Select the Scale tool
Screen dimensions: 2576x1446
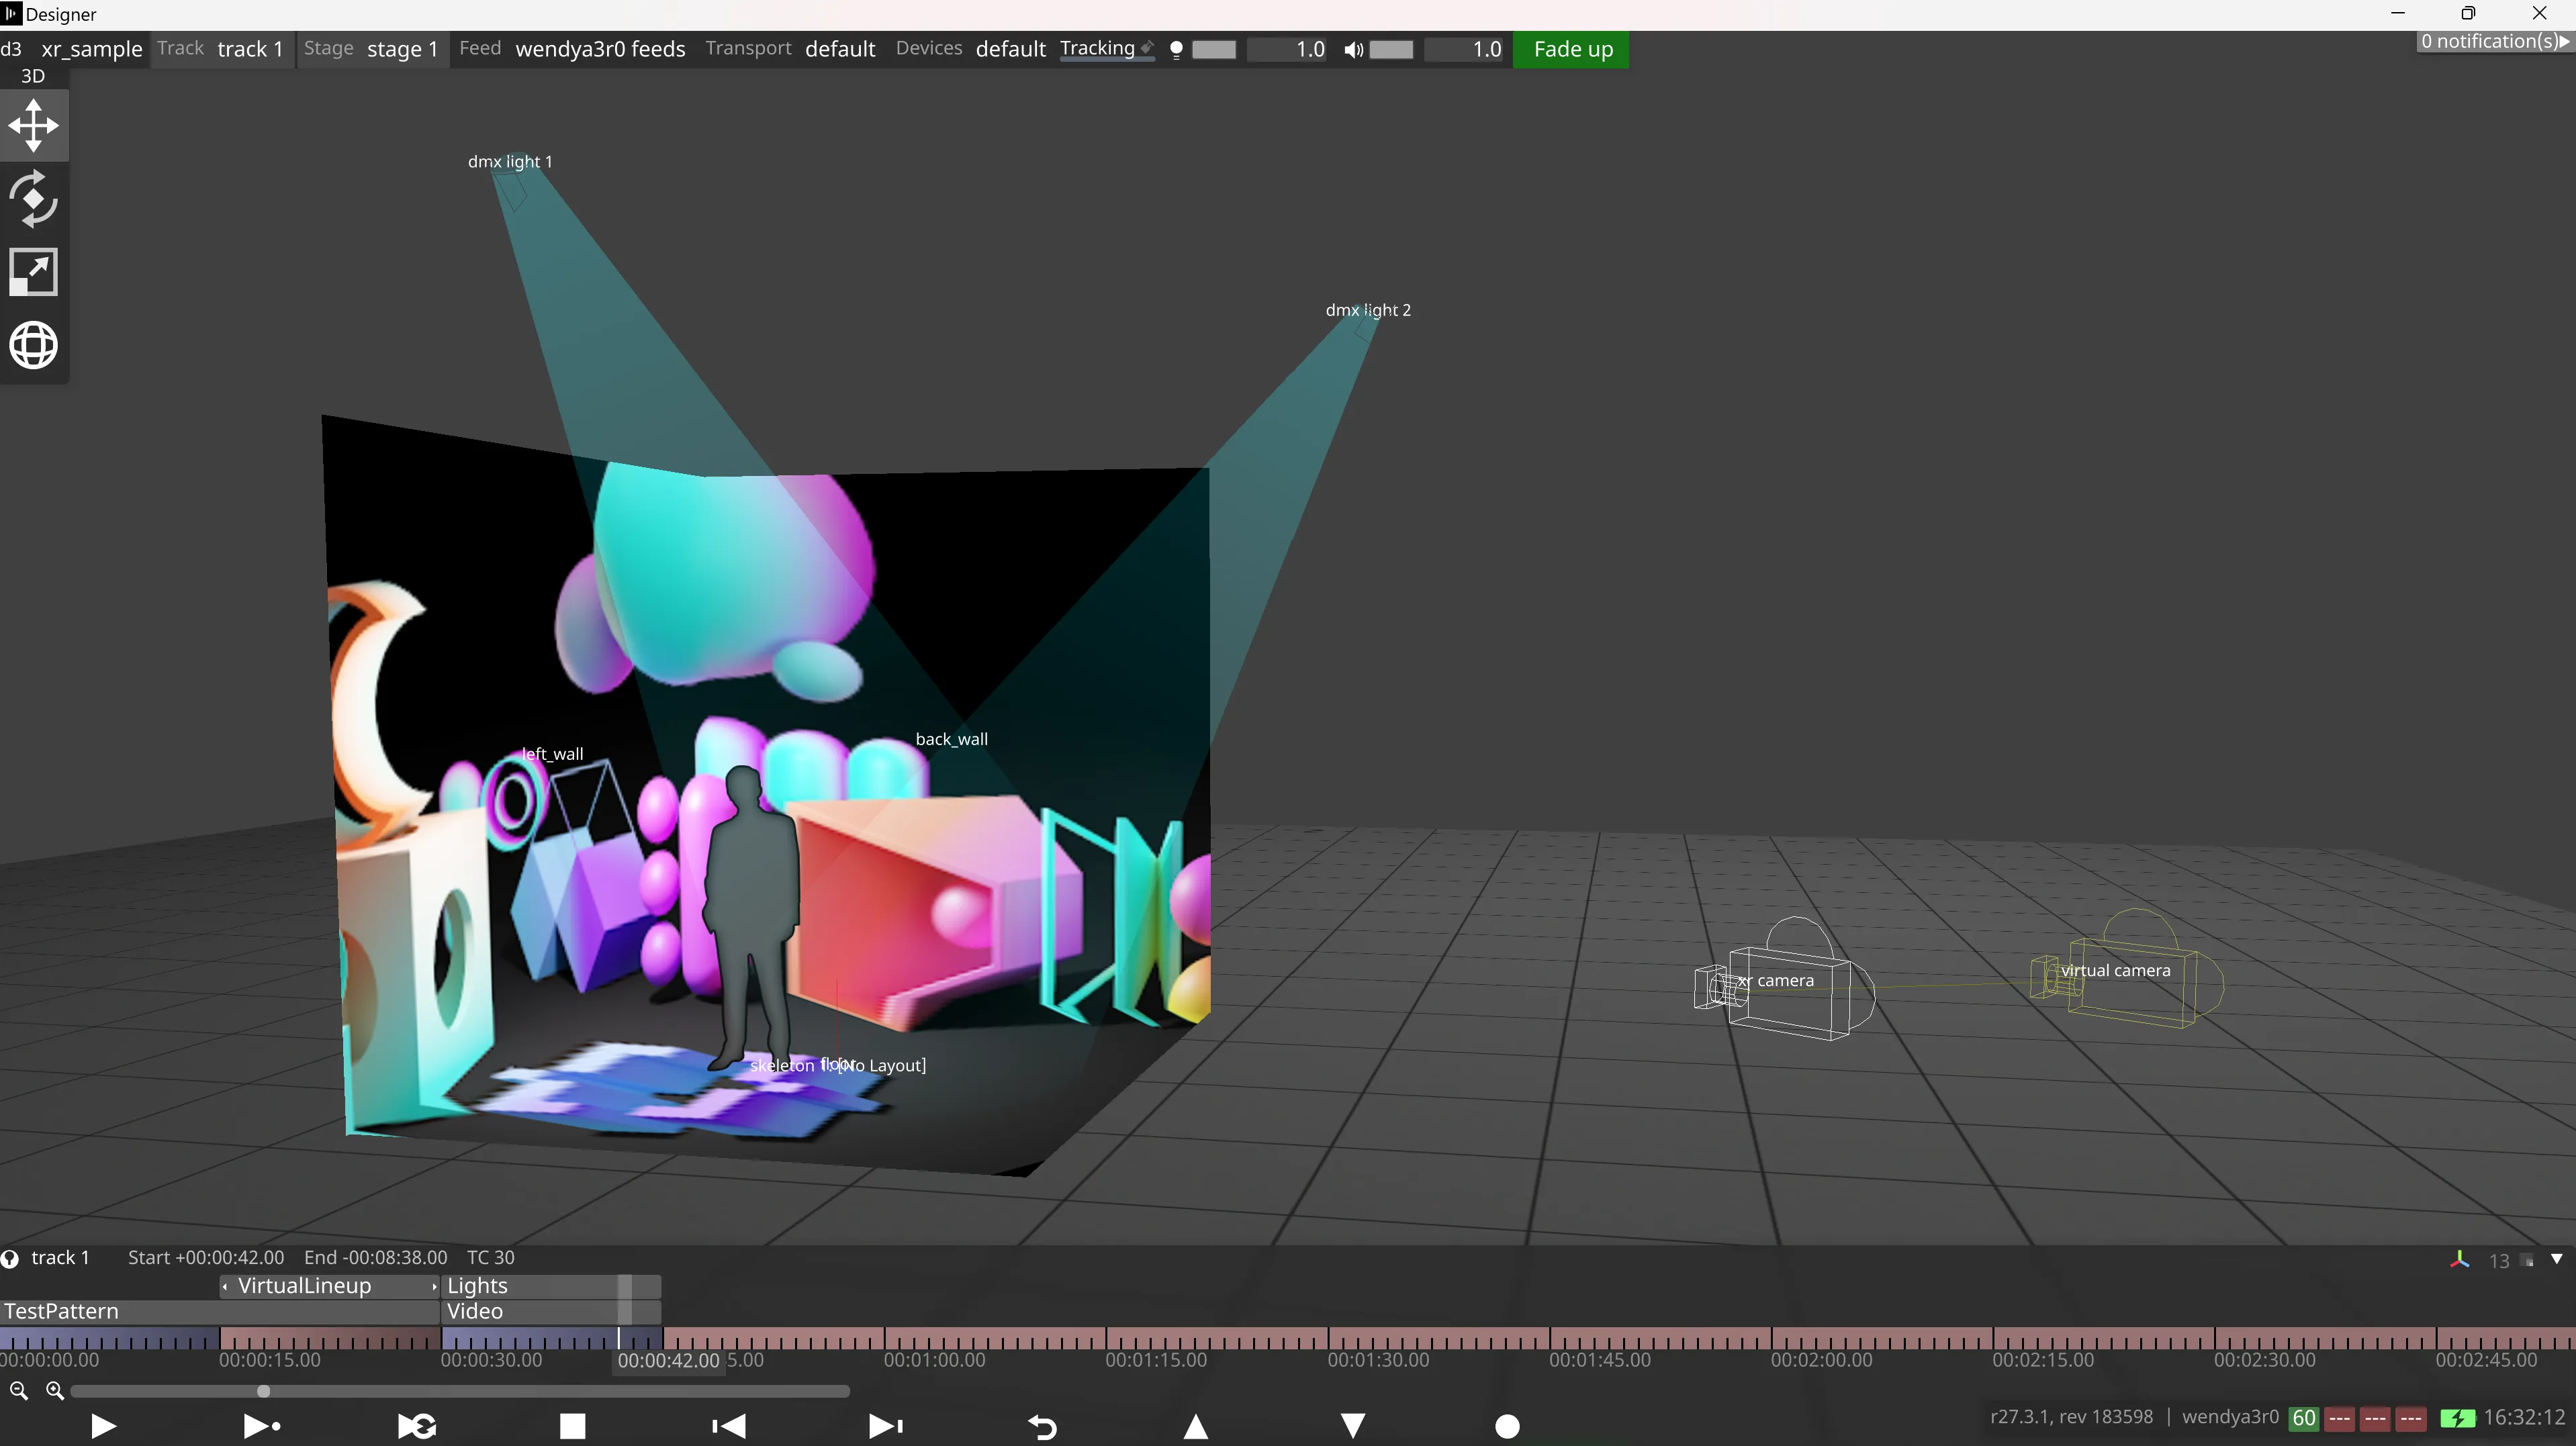34,272
